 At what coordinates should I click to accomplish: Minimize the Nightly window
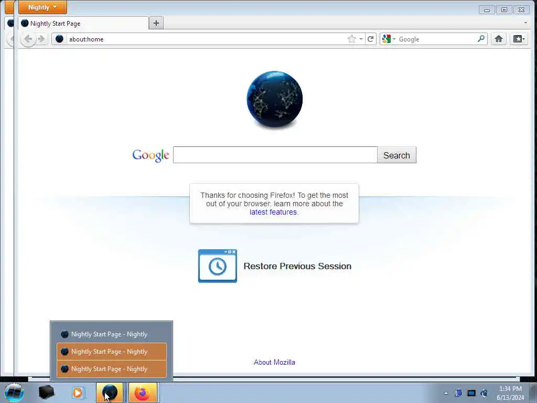coord(487,10)
